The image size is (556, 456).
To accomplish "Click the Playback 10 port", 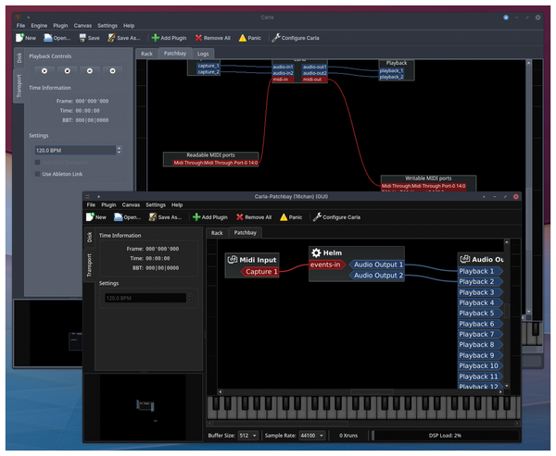I will pyautogui.click(x=480, y=365).
